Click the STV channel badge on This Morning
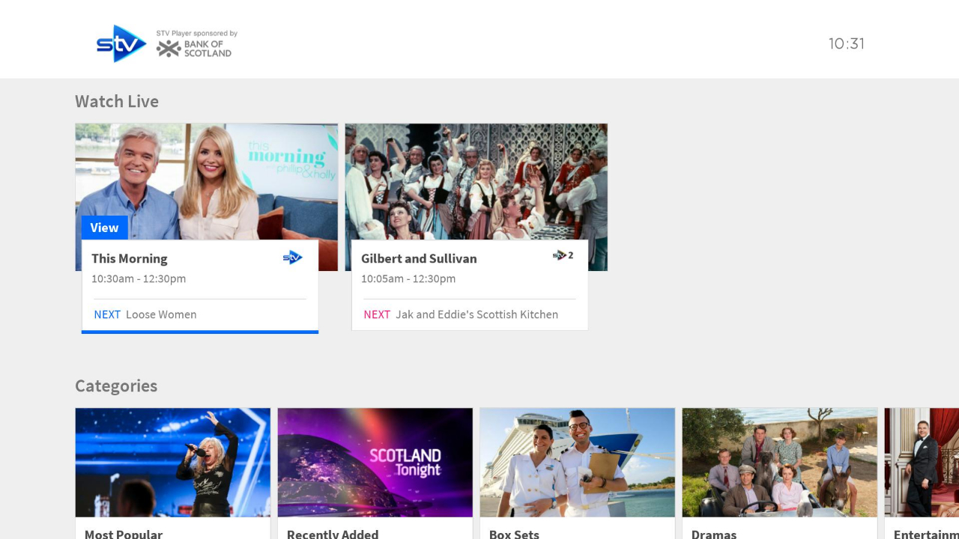The height and width of the screenshot is (539, 959). pos(292,257)
